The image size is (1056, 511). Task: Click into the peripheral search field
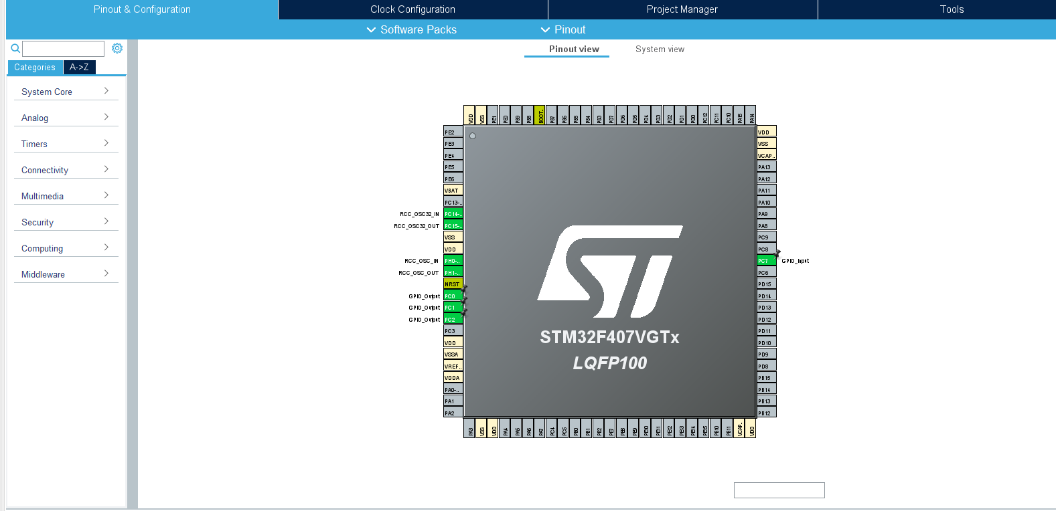(x=63, y=49)
